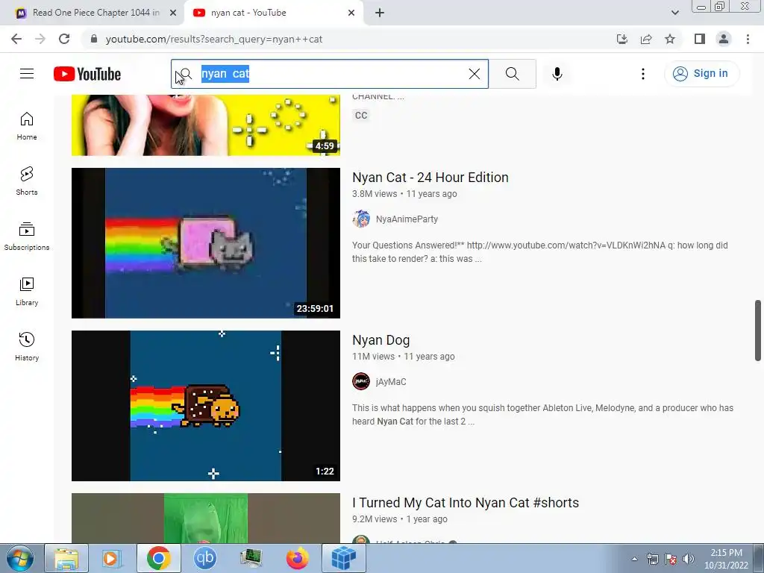Viewport: 764px width, 573px height.
Task: Click share this page icon
Action: tap(646, 39)
